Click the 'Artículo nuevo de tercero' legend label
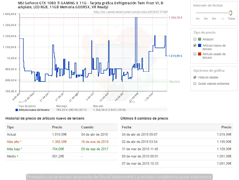 coord(34,110)
